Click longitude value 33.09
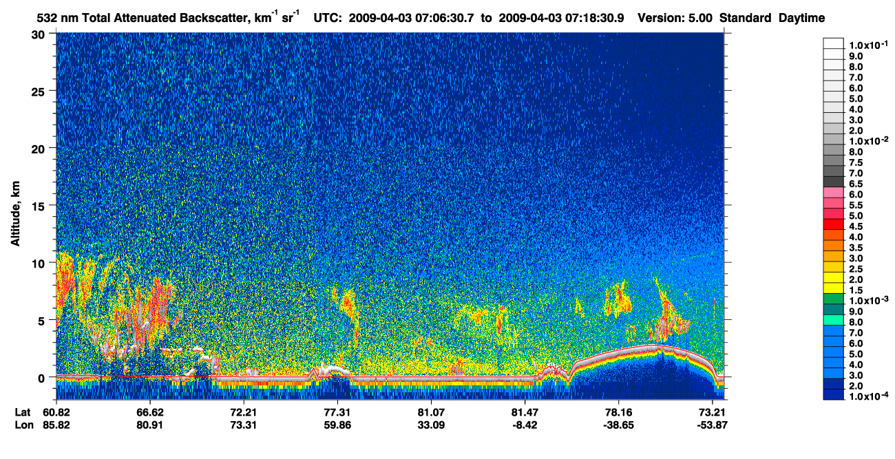This screenshot has width=895, height=459. pos(430,425)
